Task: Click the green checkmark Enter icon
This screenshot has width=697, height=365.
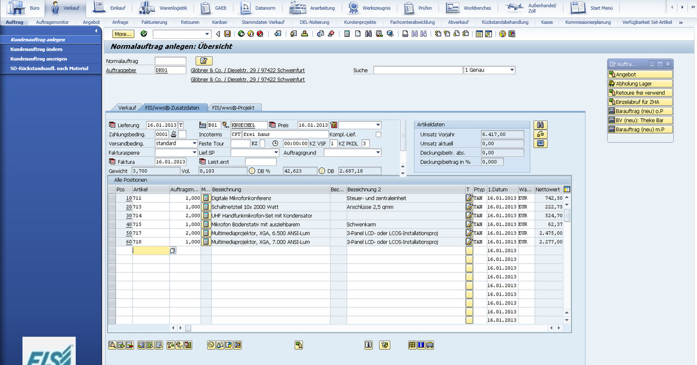Action: click(143, 34)
